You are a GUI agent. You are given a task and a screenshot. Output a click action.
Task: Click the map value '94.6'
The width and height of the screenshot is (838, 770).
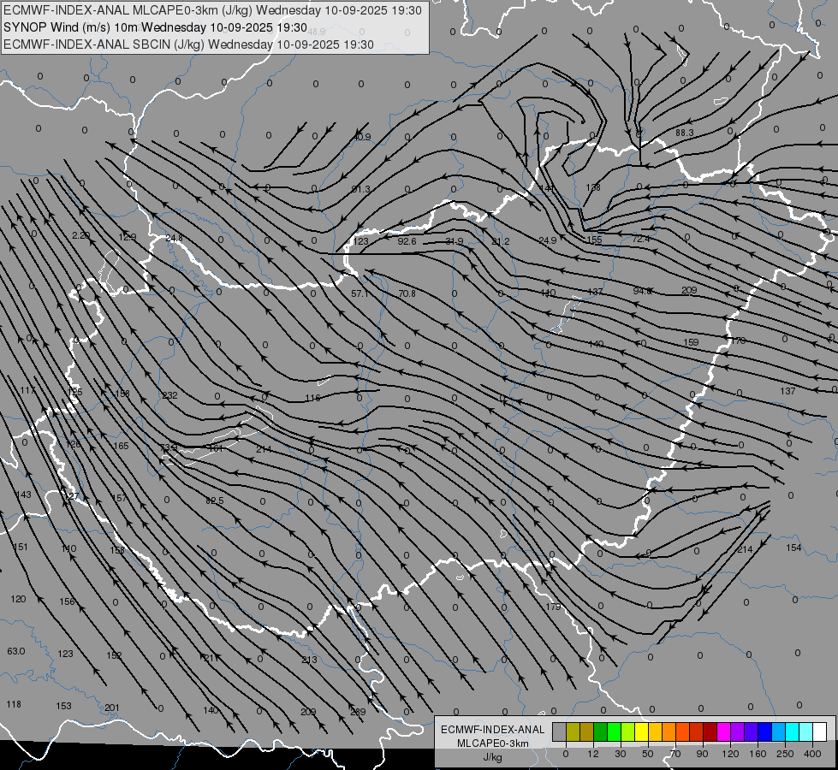point(642,291)
